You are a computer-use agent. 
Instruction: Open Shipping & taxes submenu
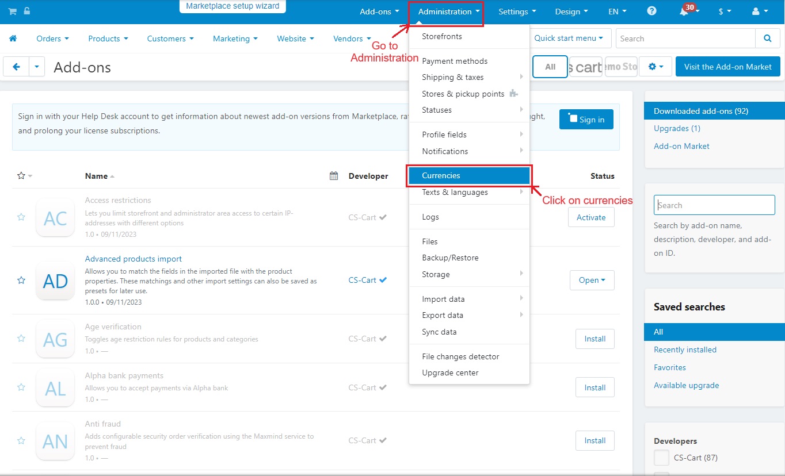click(469, 77)
